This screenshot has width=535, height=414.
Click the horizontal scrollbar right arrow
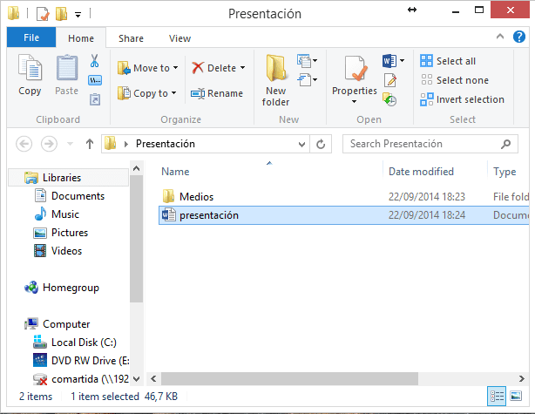[522, 378]
